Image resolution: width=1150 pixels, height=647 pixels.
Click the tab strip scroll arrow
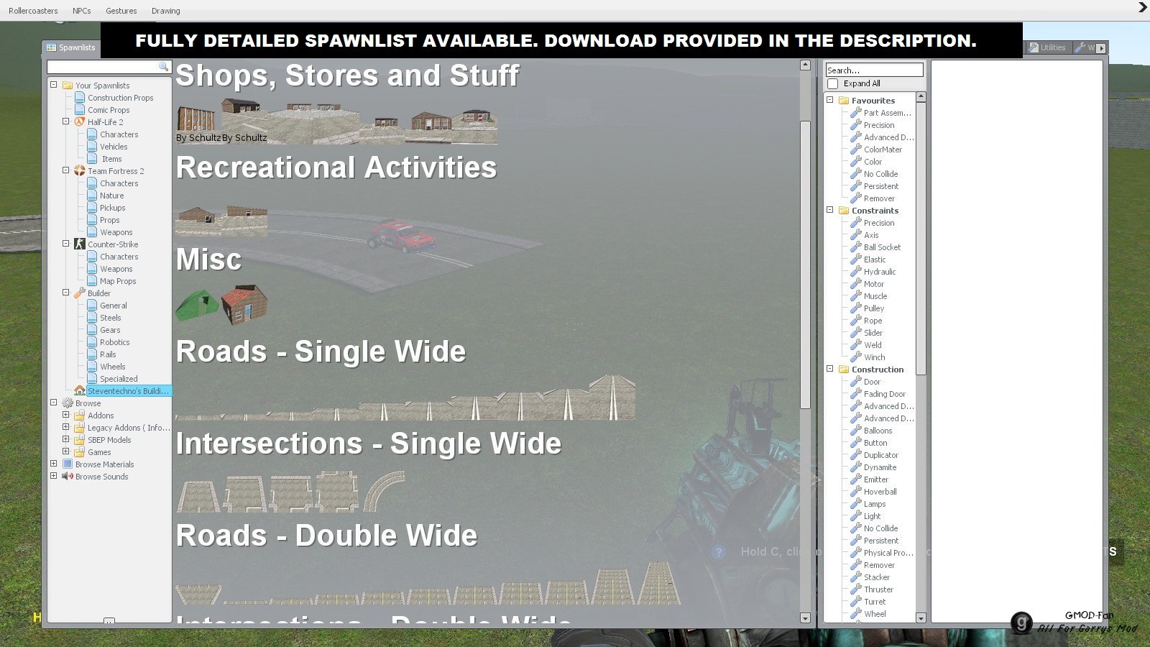1101,47
